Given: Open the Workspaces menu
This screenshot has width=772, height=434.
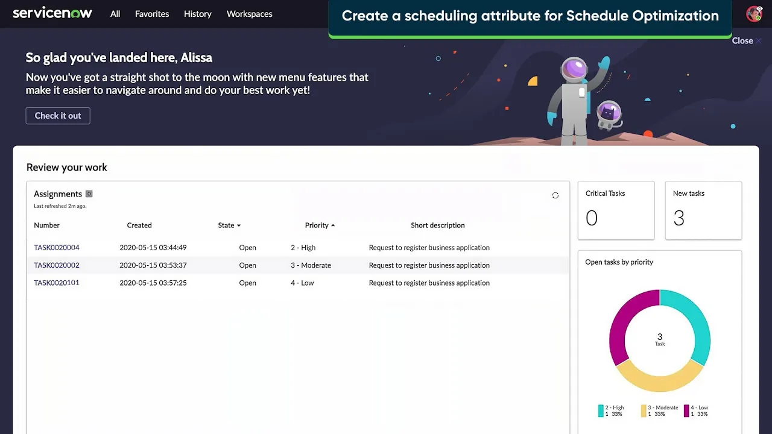Looking at the screenshot, I should click(249, 14).
